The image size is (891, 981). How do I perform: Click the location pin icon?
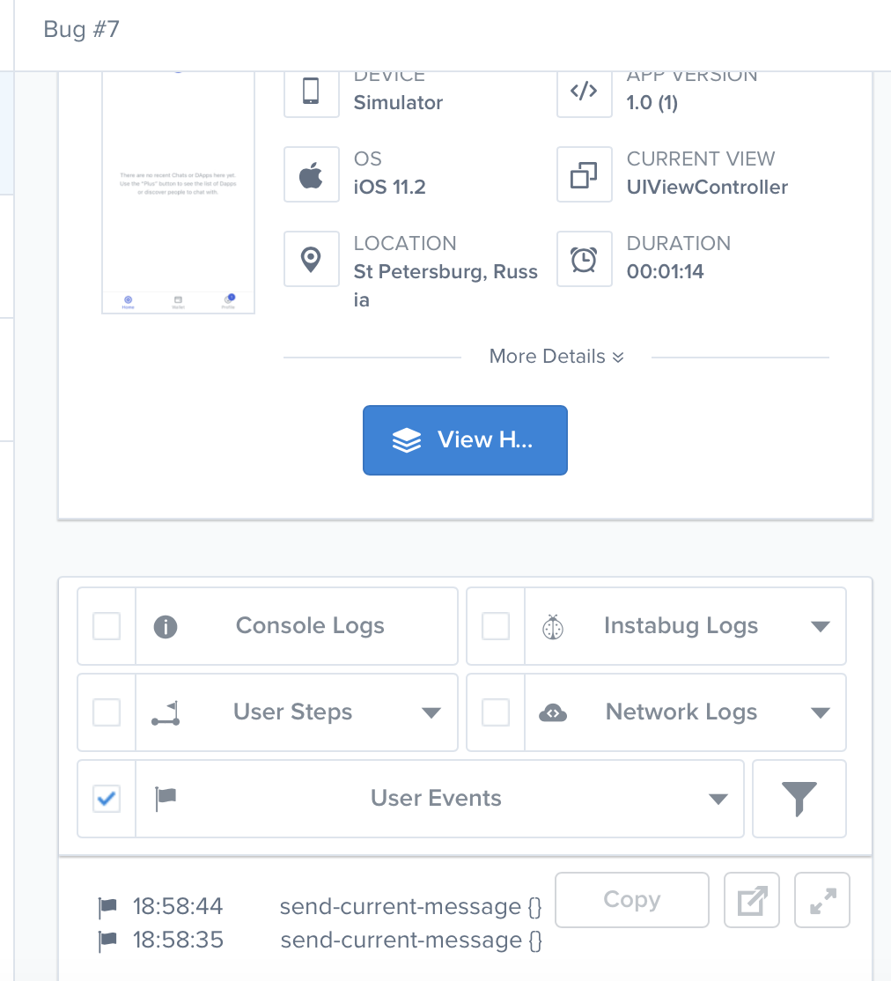(x=311, y=259)
